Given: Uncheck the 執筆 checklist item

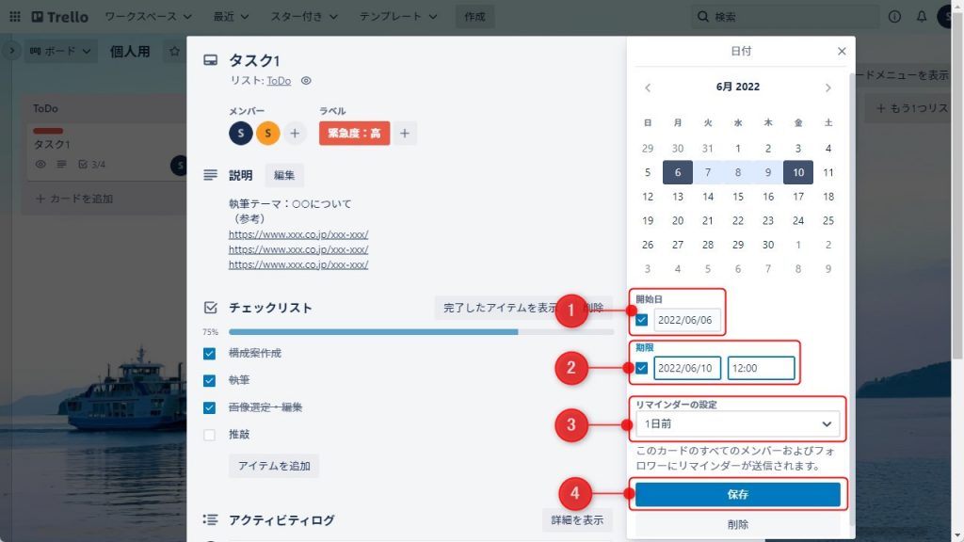Looking at the screenshot, I should pos(209,380).
